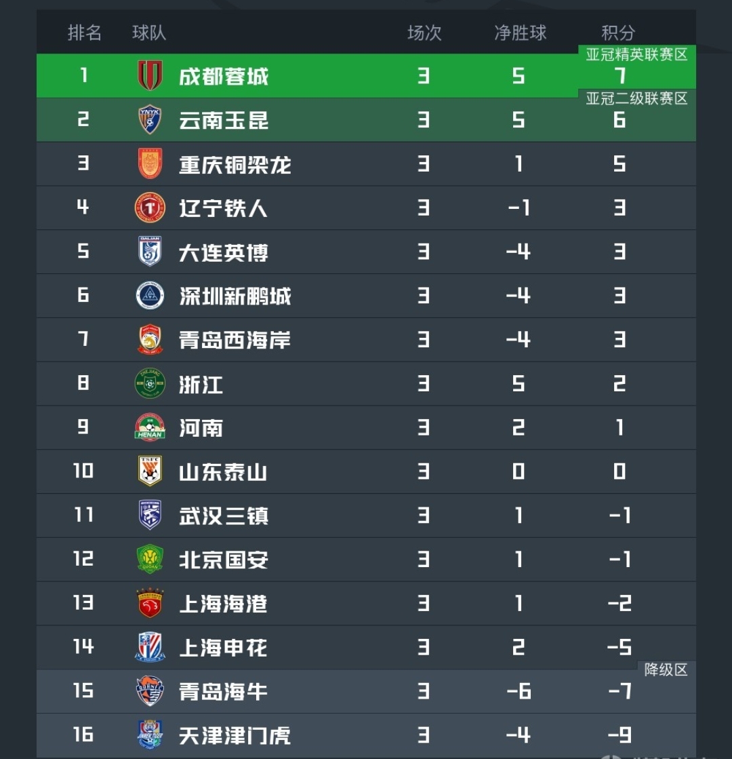732x759 pixels.
Task: Click the 净胜球 goal difference header
Action: 520,33
